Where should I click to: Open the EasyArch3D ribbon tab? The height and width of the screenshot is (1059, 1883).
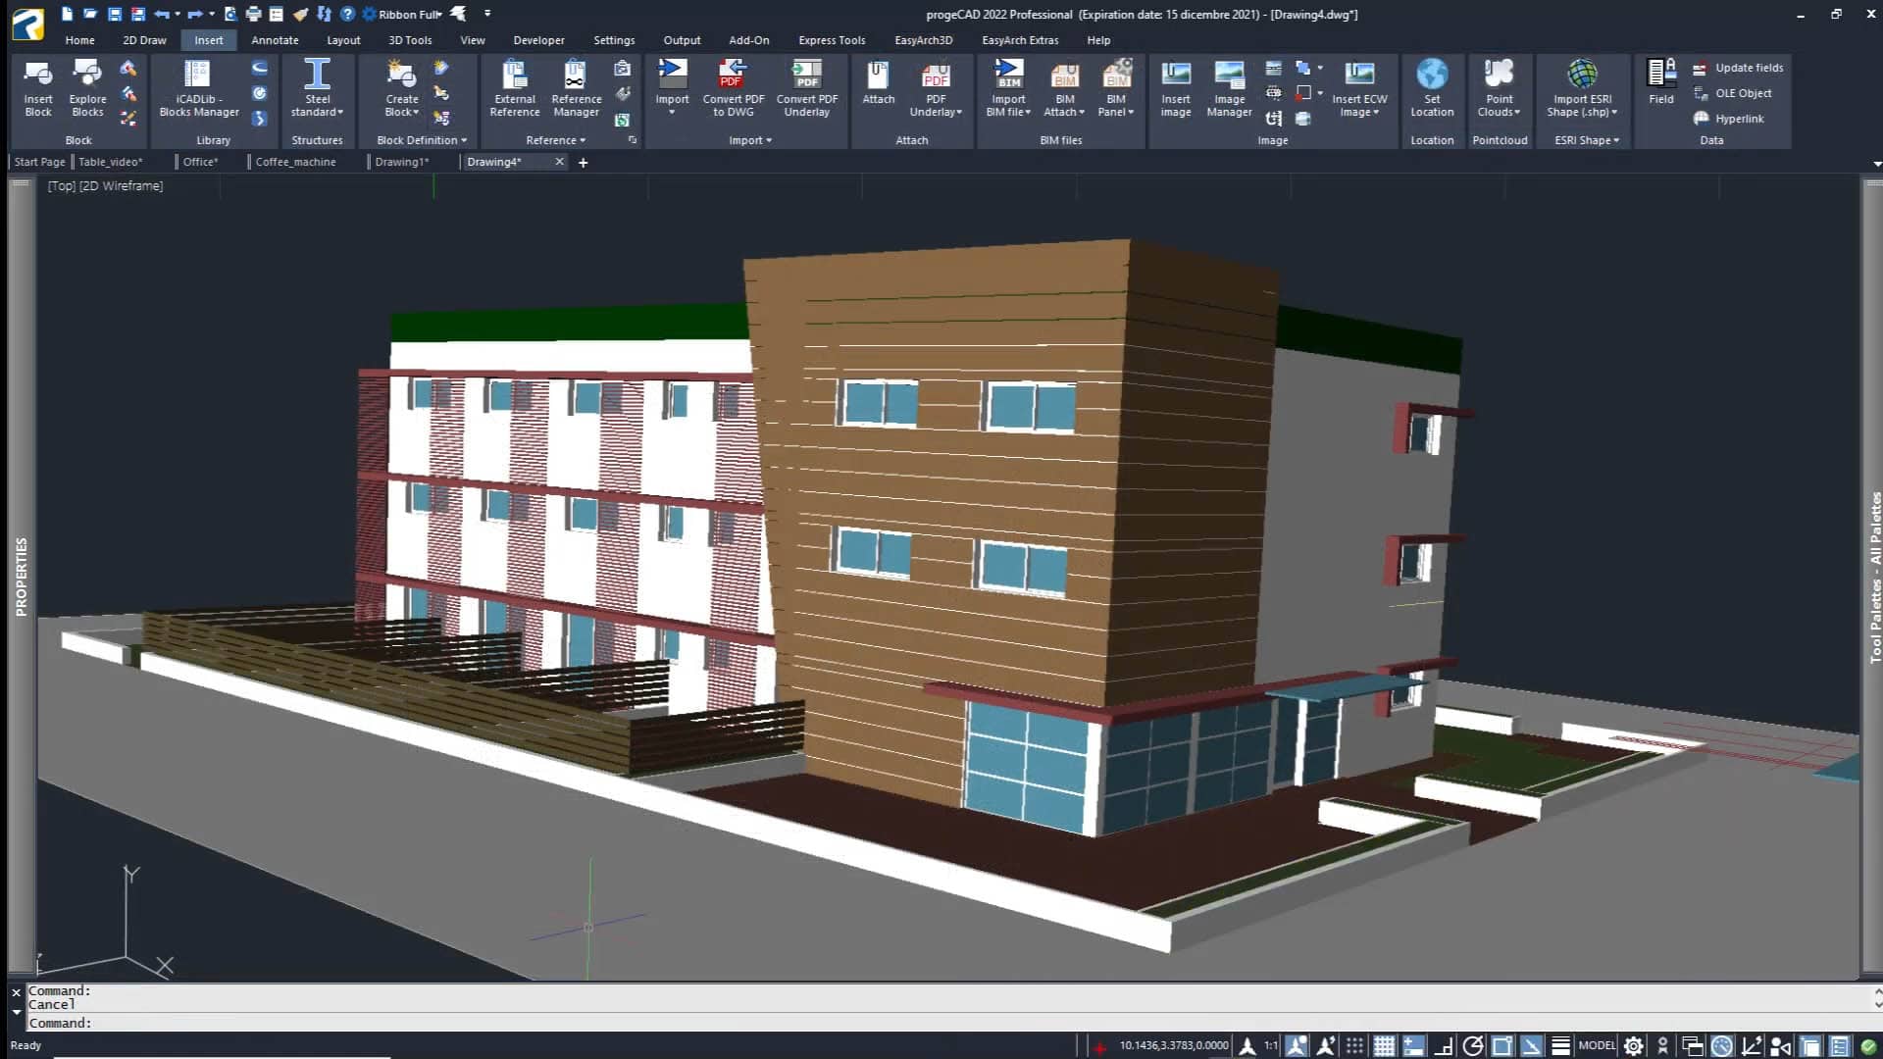click(x=923, y=40)
